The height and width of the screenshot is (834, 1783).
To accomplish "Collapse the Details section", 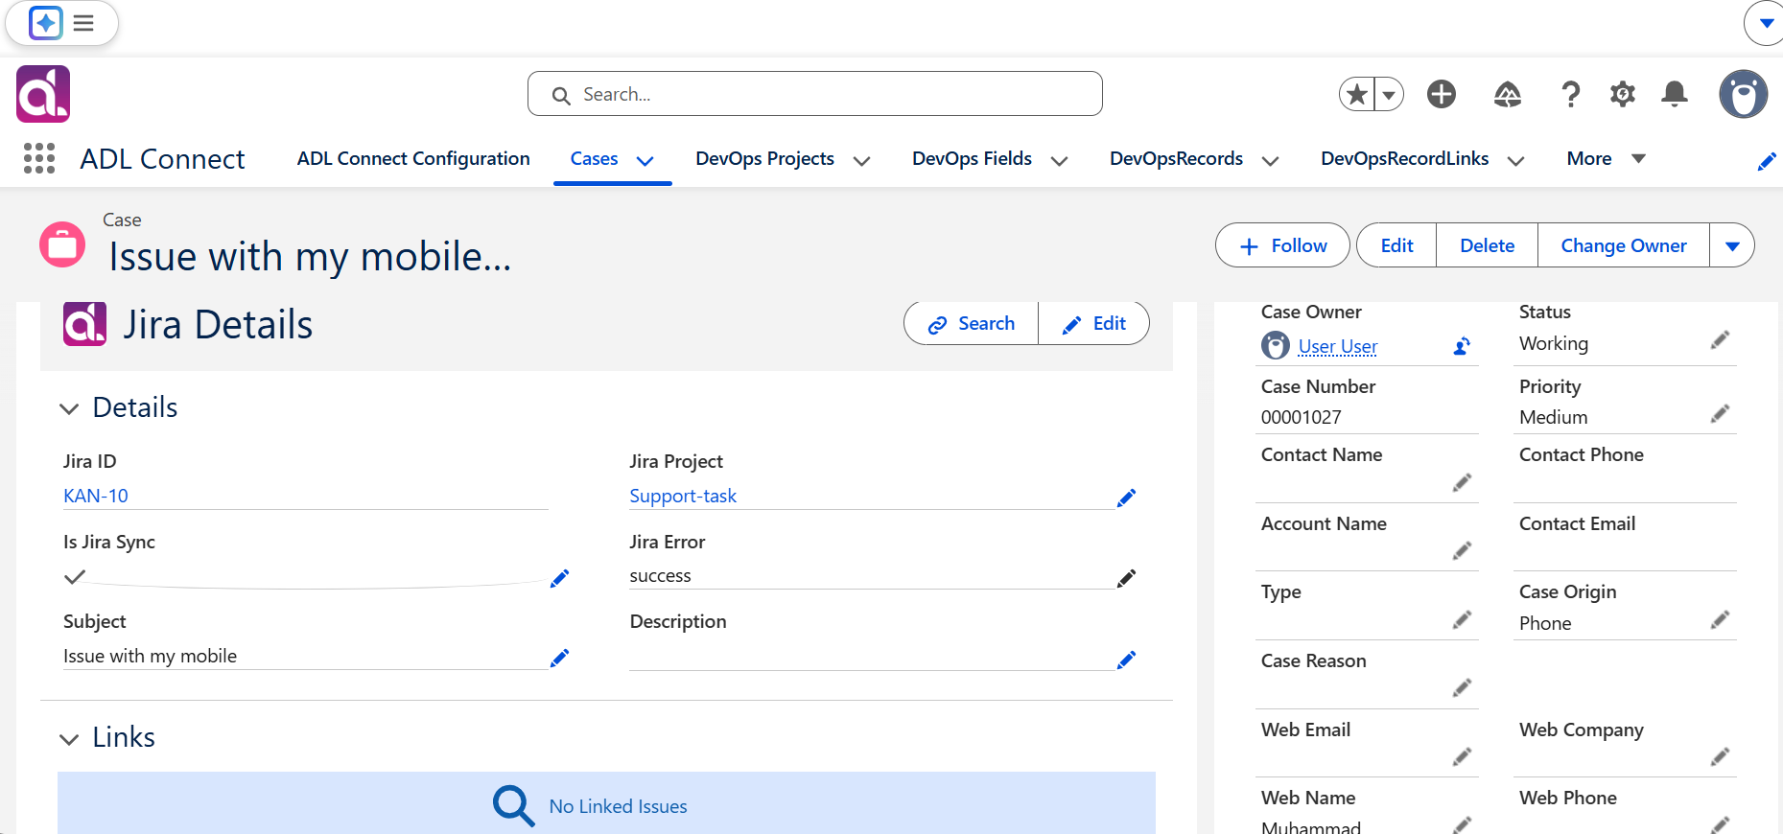I will click(x=69, y=408).
